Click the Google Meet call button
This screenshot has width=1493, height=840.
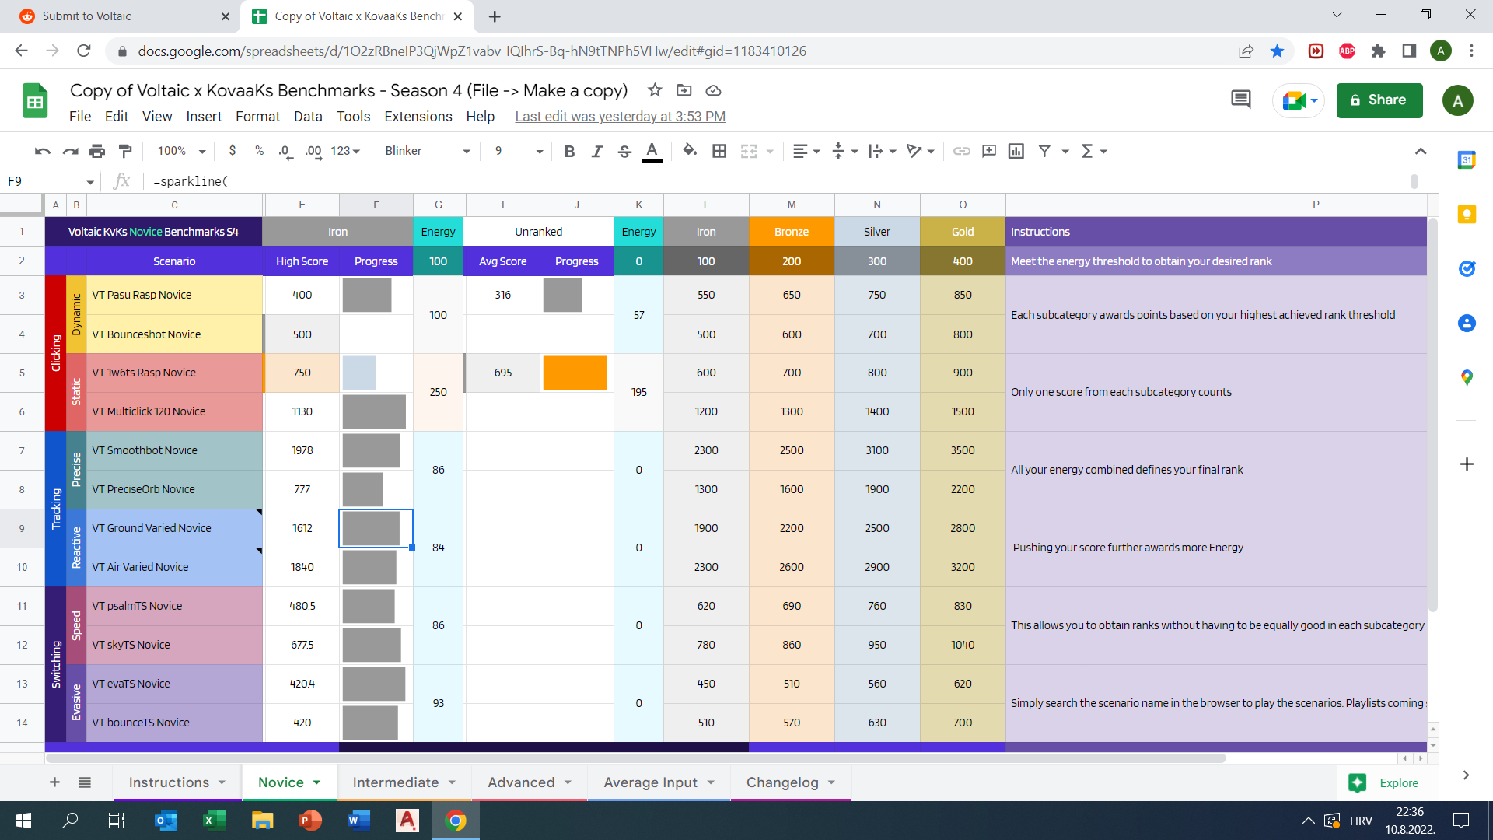click(x=1299, y=100)
